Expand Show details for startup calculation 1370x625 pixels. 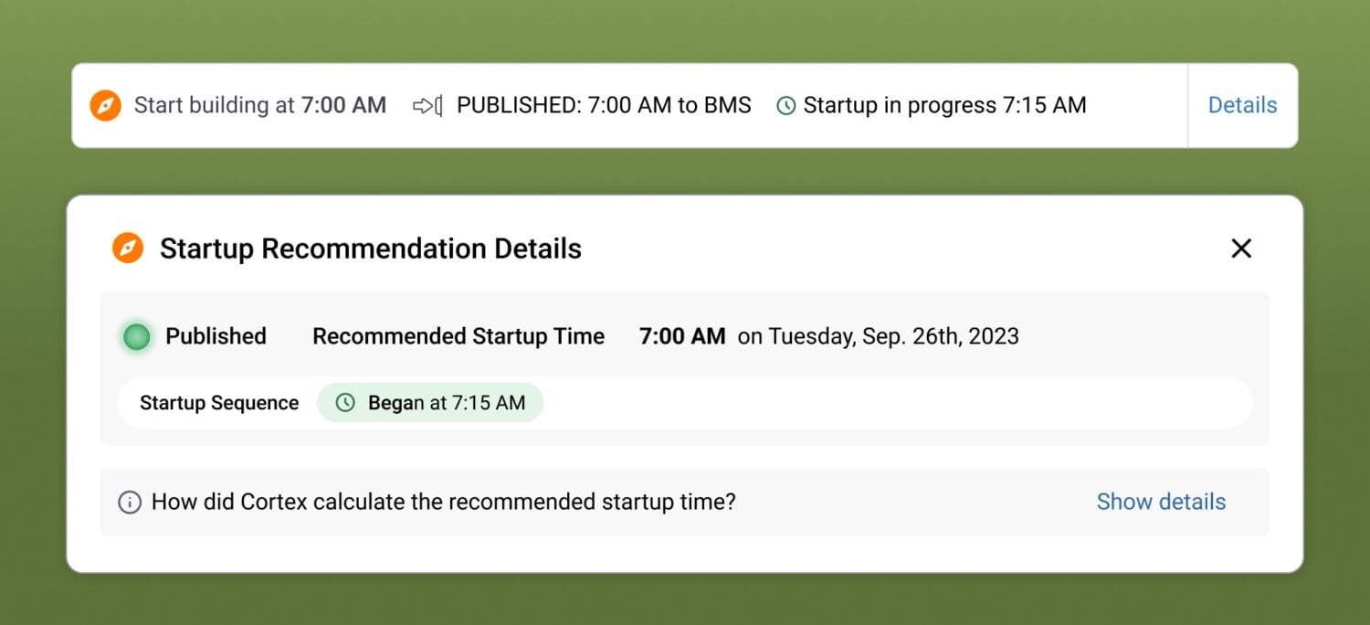pyautogui.click(x=1161, y=502)
